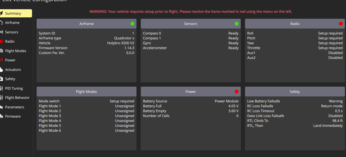Image resolution: width=346 pixels, height=157 pixels.
Task: Click the green status dot on Sensors panel
Action: tap(236, 24)
